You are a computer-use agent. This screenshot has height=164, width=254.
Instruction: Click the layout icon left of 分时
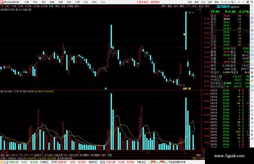pos(2,6)
